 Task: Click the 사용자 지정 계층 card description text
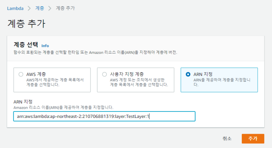pos(139,82)
